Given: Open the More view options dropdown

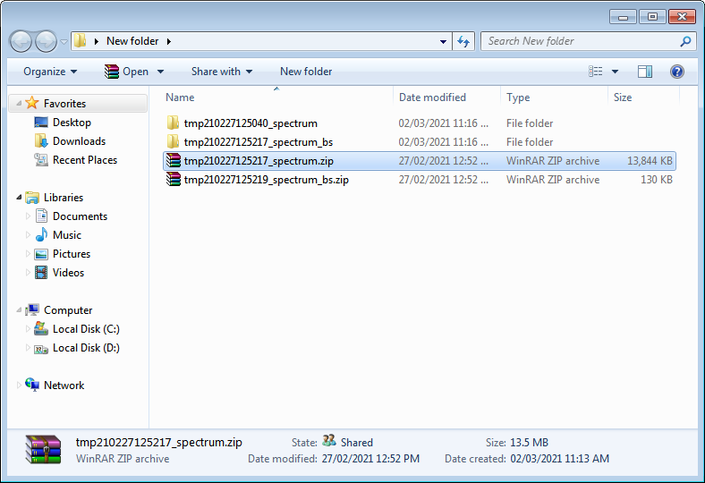Looking at the screenshot, I should point(615,72).
